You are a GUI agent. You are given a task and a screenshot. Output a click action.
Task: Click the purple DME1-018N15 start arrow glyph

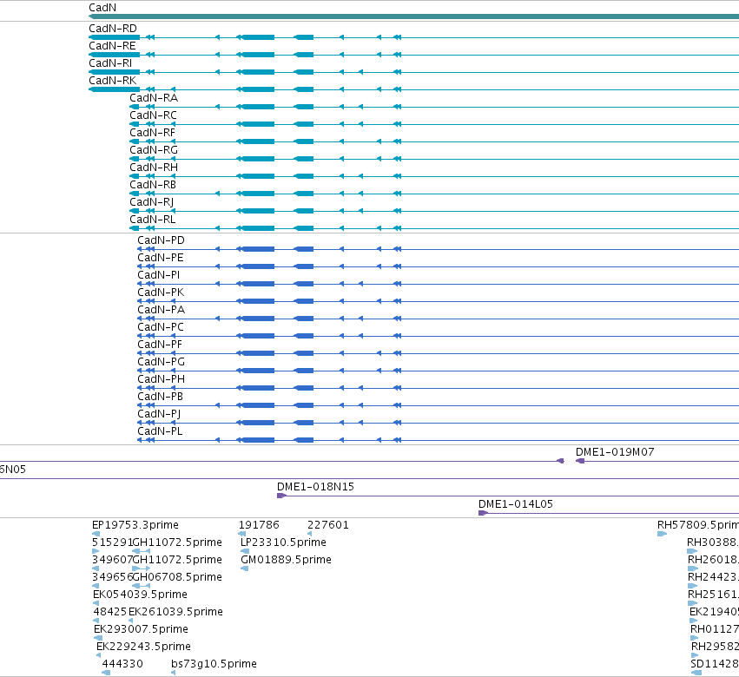(281, 496)
